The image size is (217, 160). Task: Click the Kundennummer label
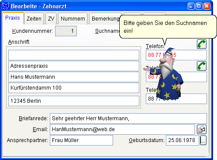(32, 31)
